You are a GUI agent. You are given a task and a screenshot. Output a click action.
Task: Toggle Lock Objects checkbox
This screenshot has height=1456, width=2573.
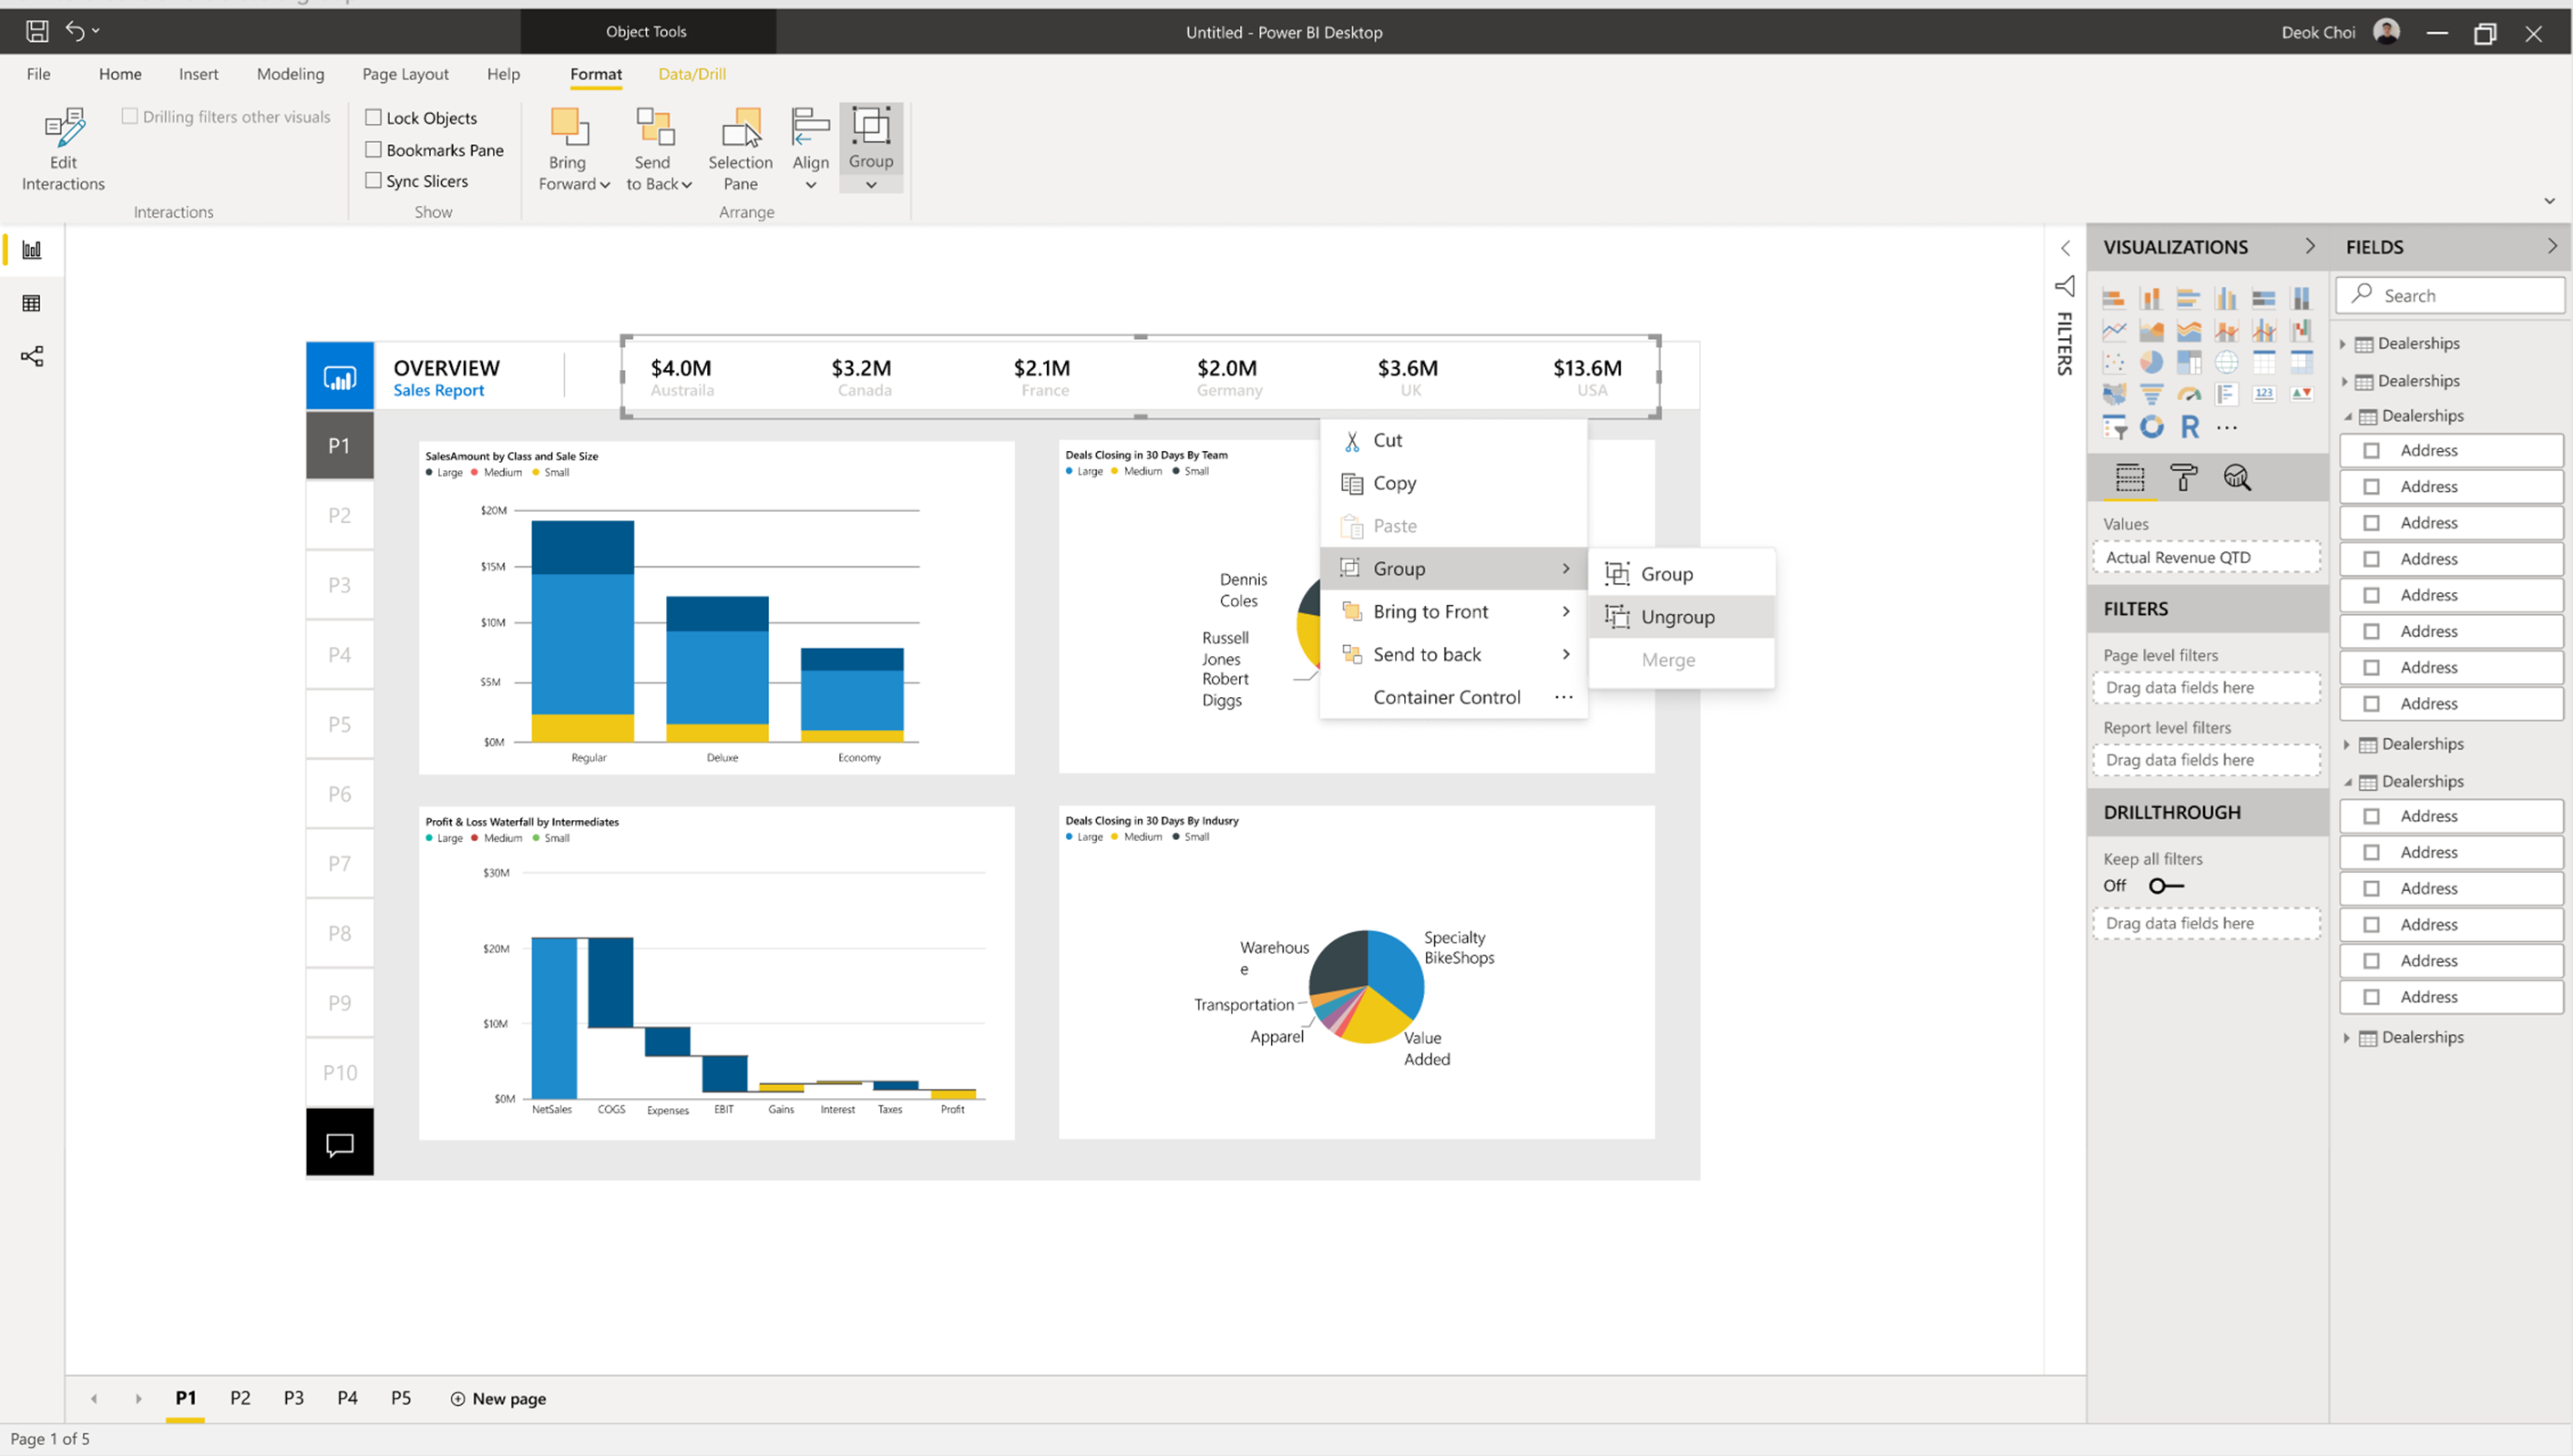(x=373, y=115)
